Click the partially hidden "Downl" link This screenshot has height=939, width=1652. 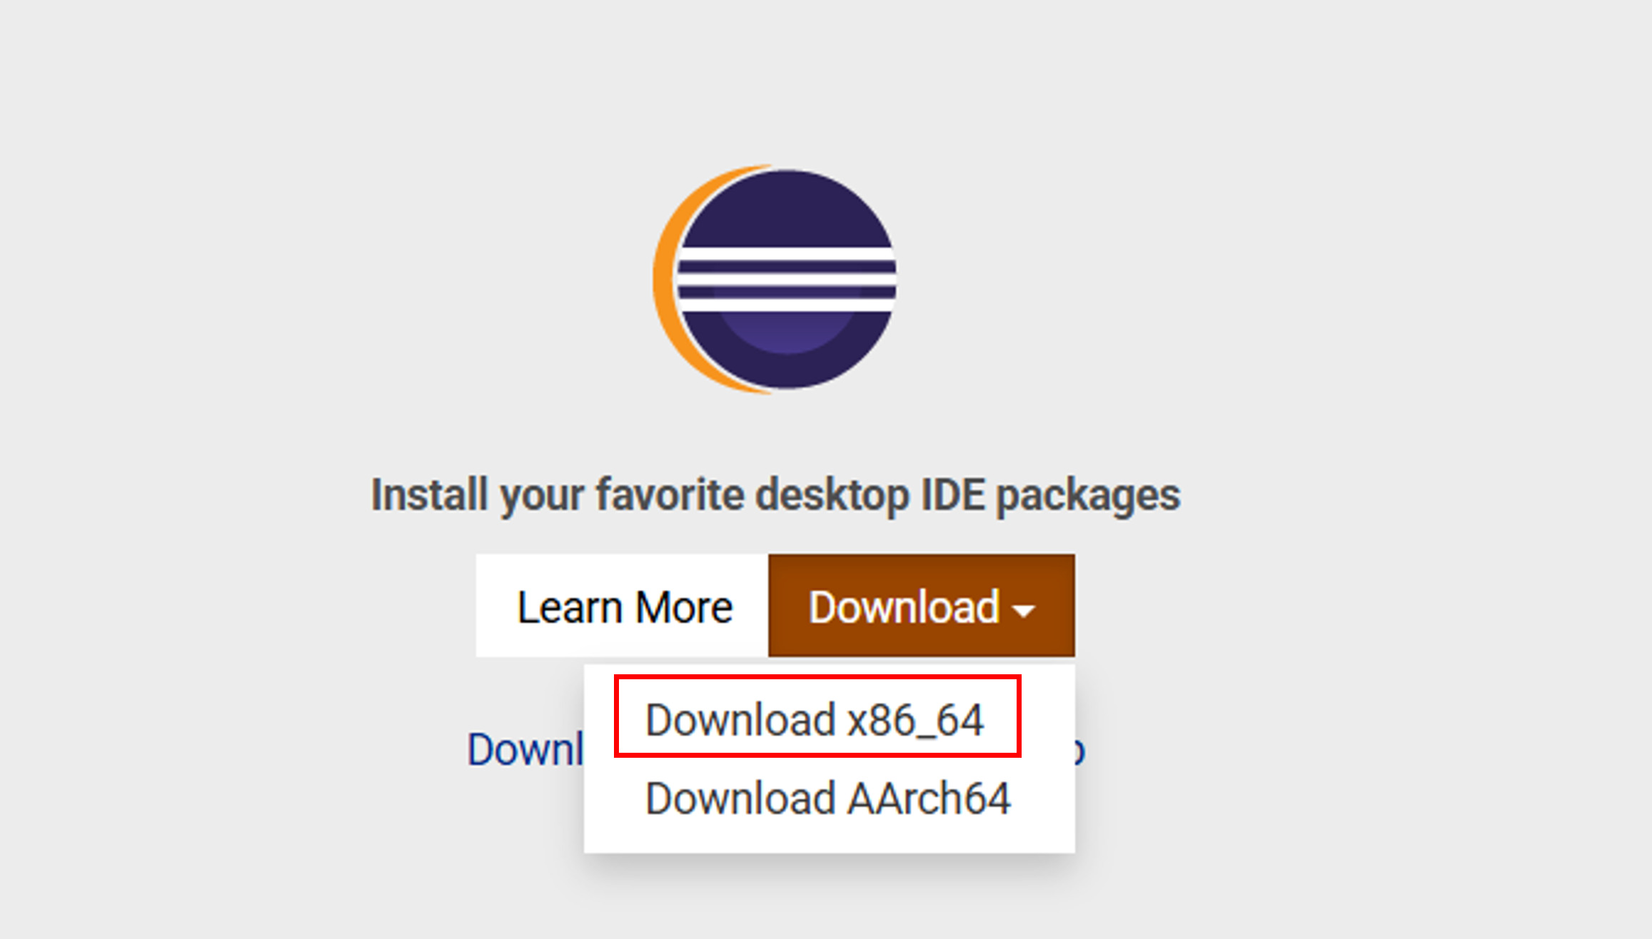(525, 749)
